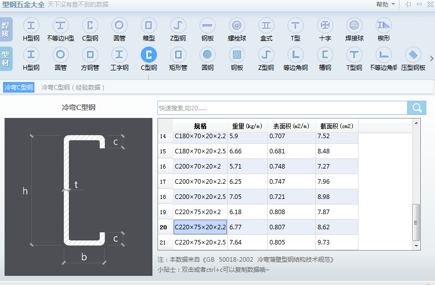Select cell C180×70×20×2.5

[x=201, y=151]
